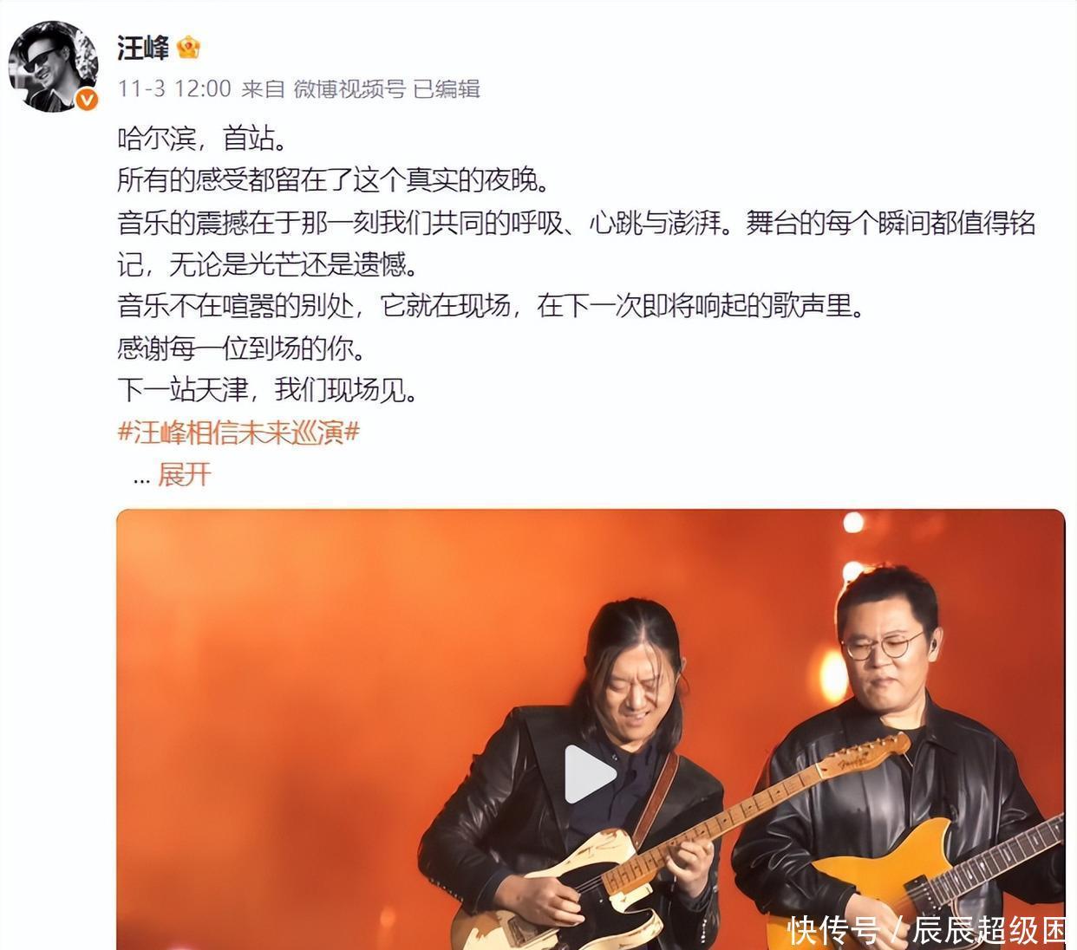Screen dimensions: 1077x950
Task: Open 汪峰's profile avatar picture
Action: click(53, 66)
